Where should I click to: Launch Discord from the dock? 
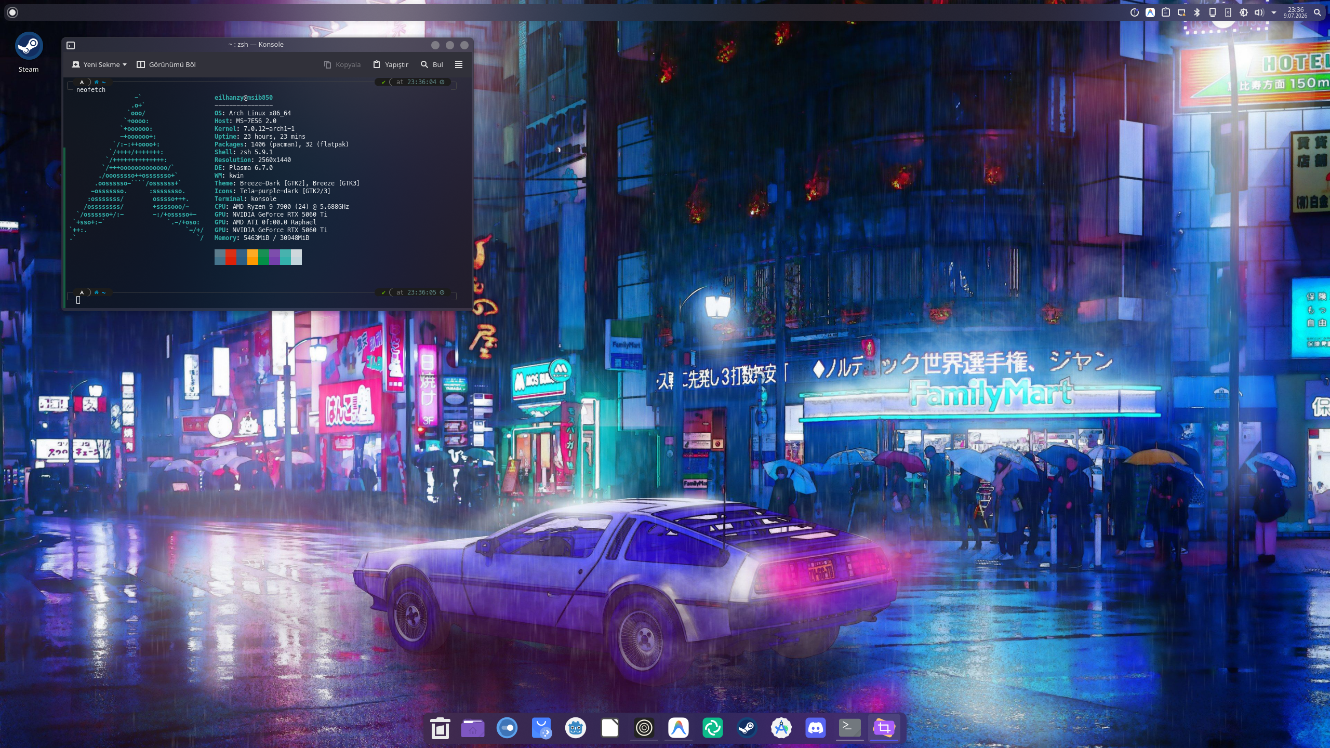point(816,728)
